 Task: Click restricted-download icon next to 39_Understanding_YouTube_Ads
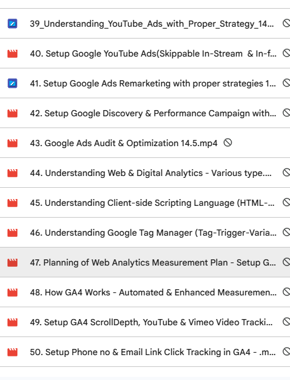(287, 23)
